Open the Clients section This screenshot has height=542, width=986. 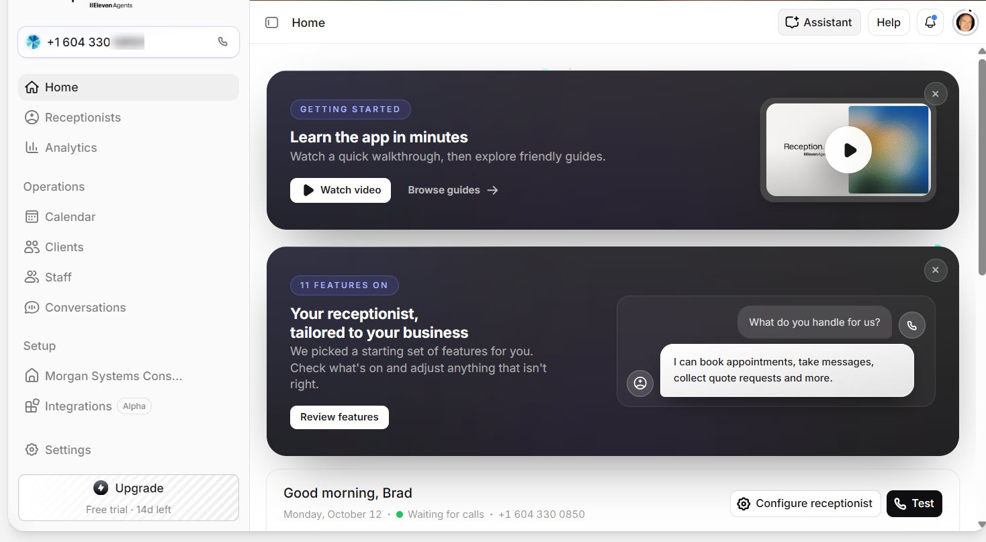click(128, 247)
